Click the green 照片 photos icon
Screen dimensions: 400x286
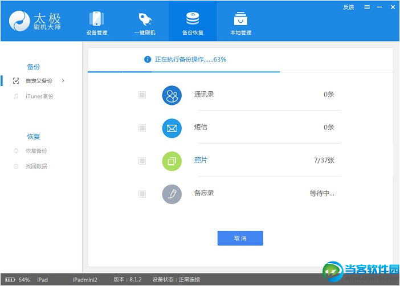point(172,161)
